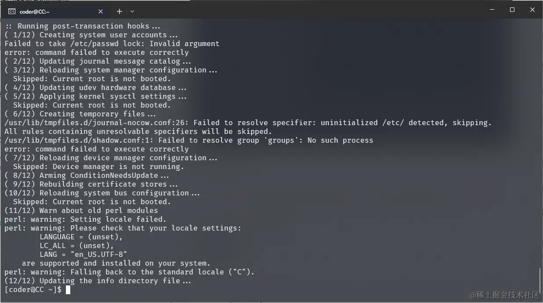Open a new terminal tab with plus
This screenshot has width=543, height=303.
119,11
